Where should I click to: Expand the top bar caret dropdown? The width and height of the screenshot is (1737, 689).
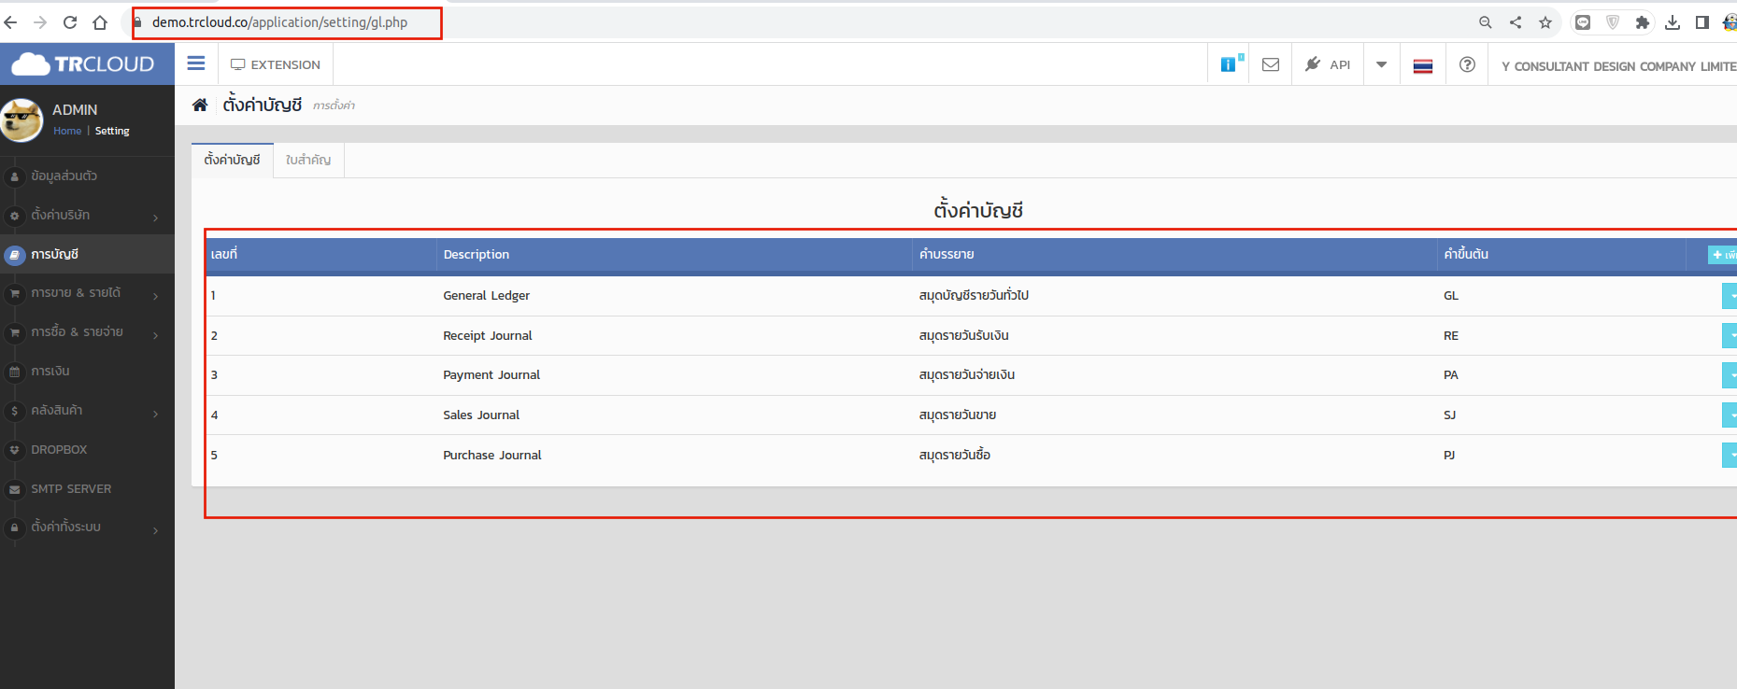(x=1382, y=64)
